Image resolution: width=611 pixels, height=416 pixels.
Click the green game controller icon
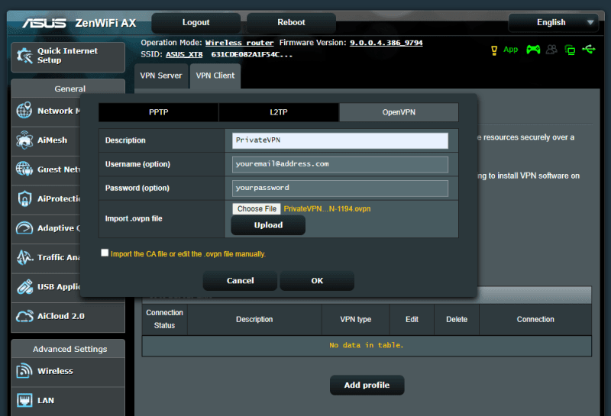click(533, 50)
